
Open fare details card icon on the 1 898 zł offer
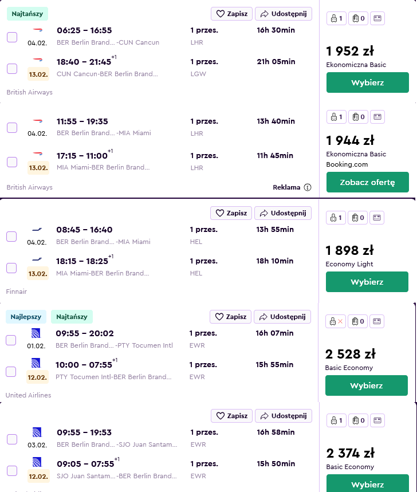pyautogui.click(x=377, y=218)
